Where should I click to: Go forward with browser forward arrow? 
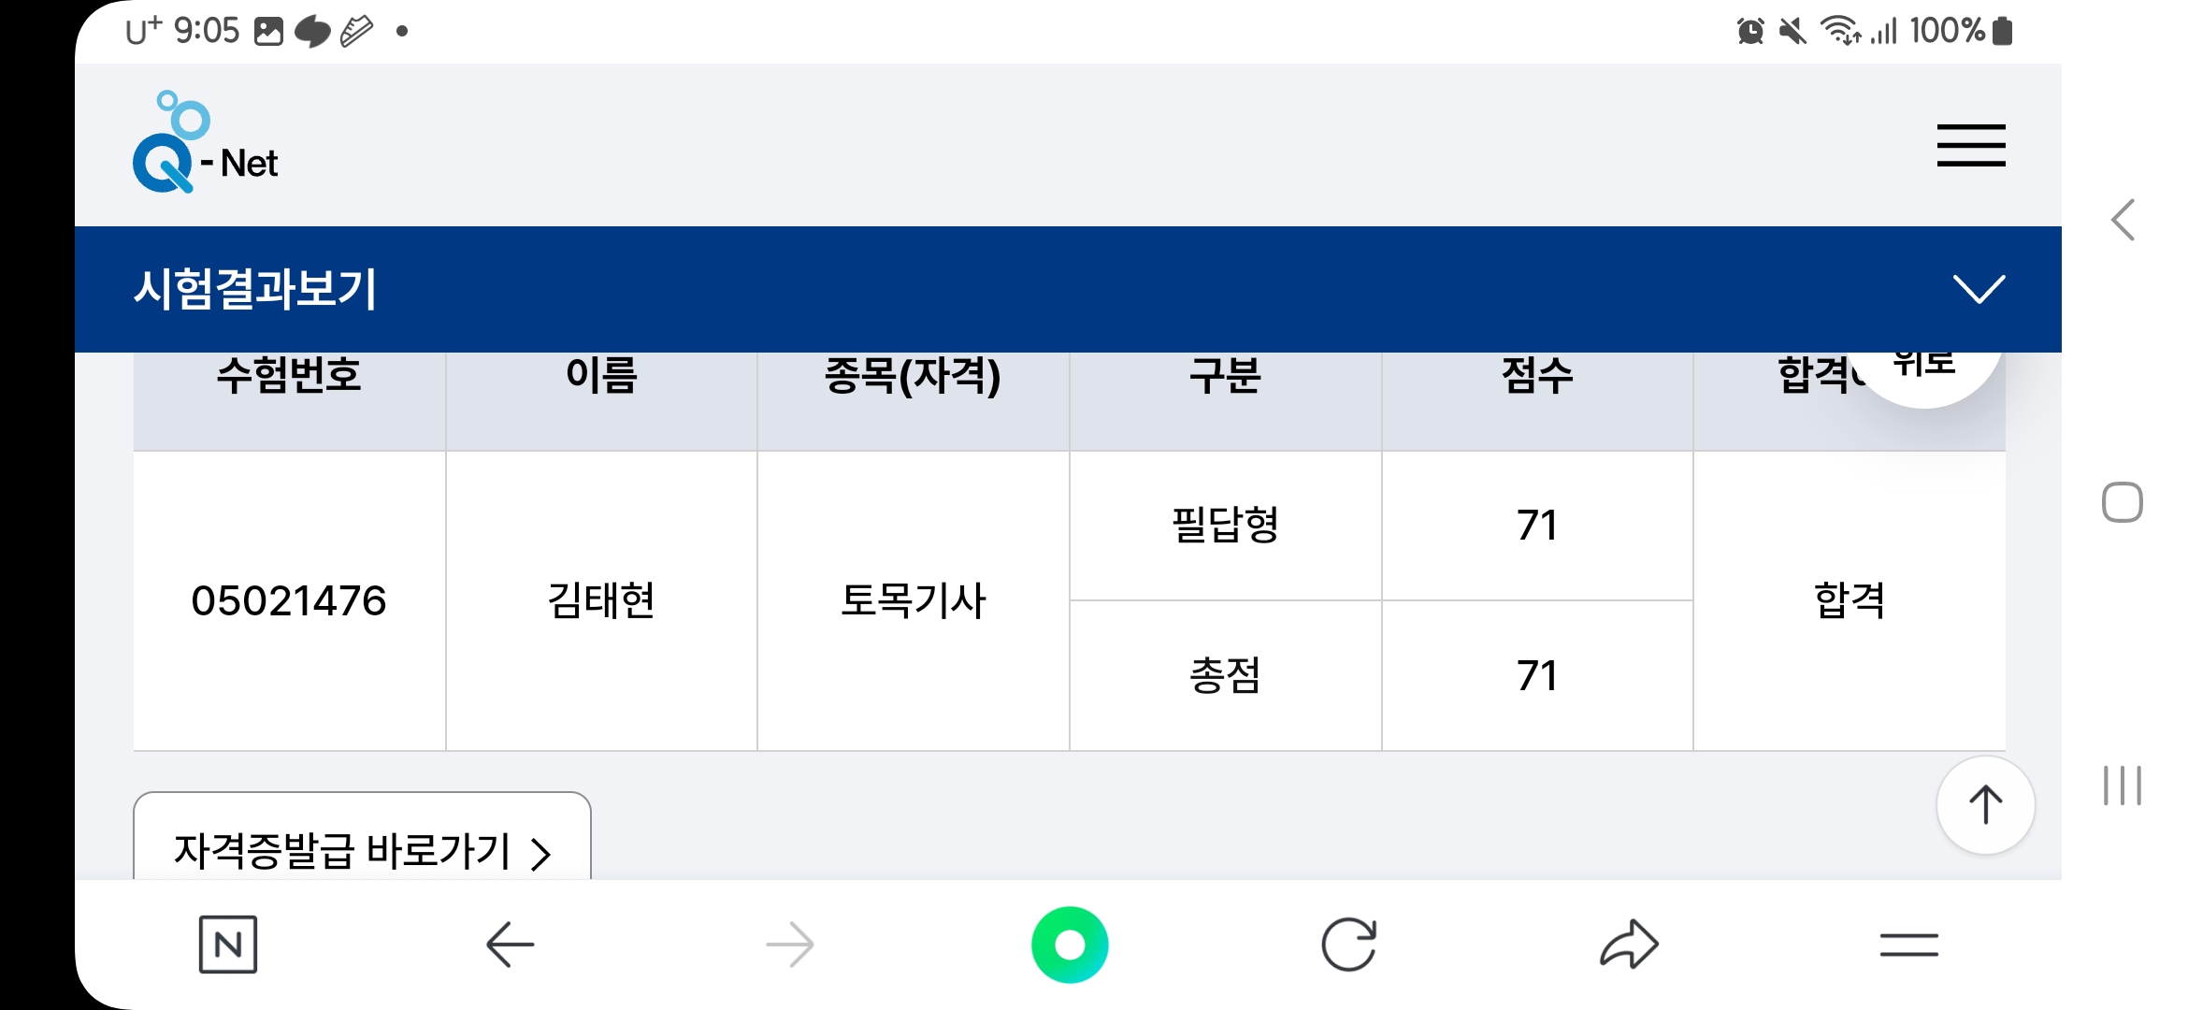coord(789,945)
